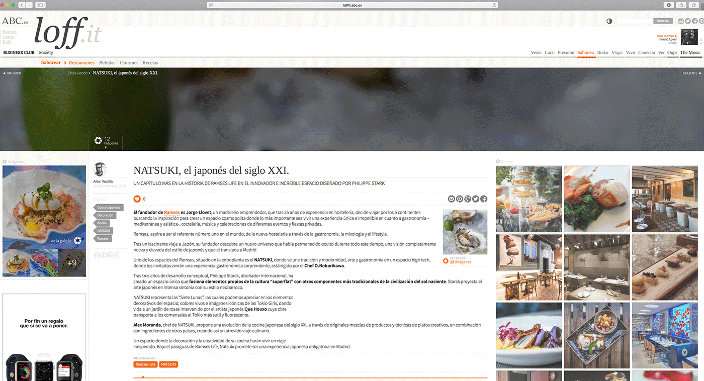Like the article with the heart icon
The height and width of the screenshot is (381, 704).
pos(137,199)
